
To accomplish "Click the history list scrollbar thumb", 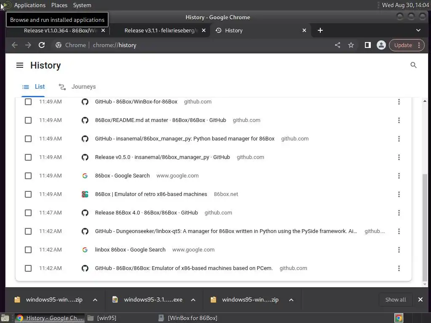I will point(425,228).
